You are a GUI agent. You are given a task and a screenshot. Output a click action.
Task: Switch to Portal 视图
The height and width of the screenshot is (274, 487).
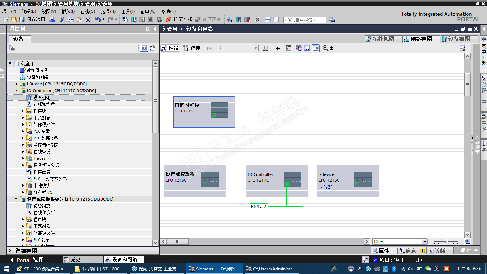coord(27,260)
